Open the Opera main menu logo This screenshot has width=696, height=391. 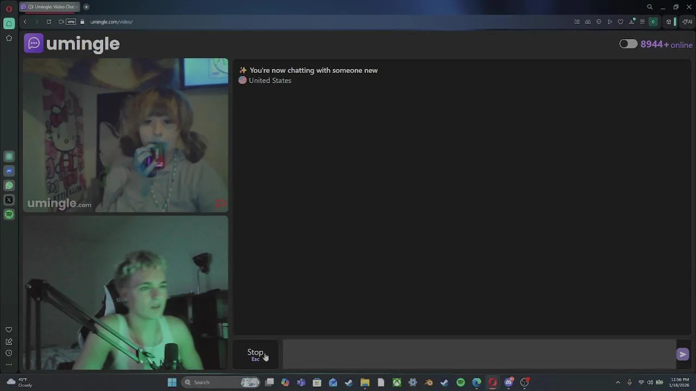pyautogui.click(x=9, y=9)
